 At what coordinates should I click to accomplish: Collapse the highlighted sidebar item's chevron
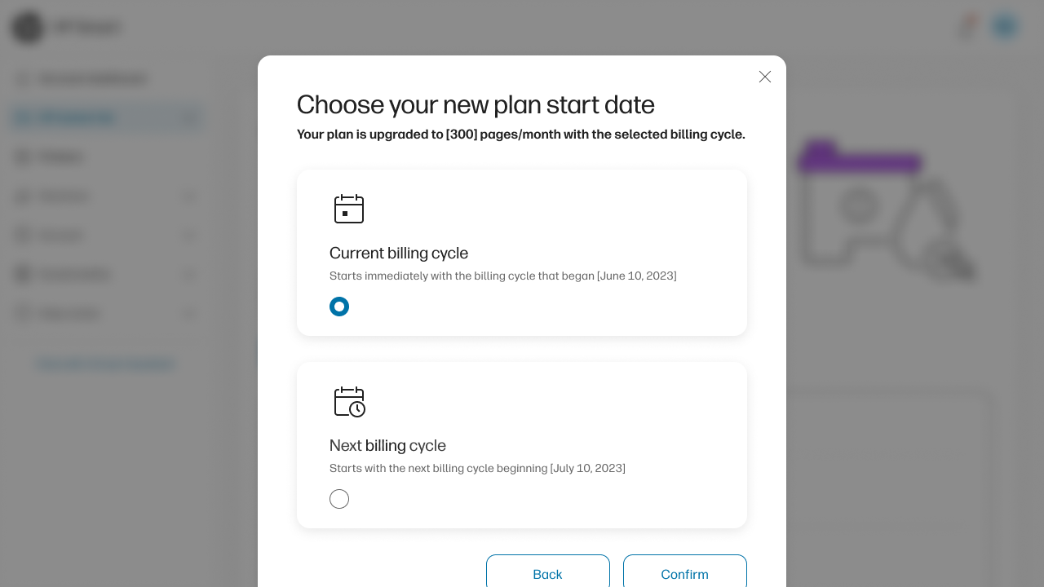189,118
